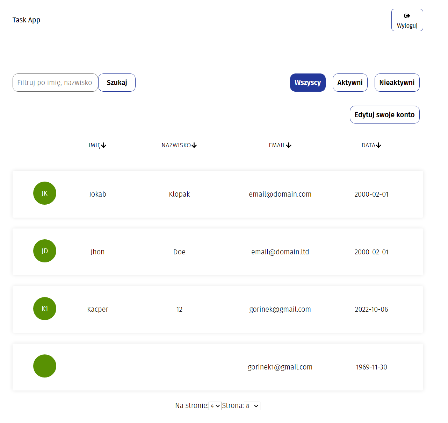Image resolution: width=448 pixels, height=423 pixels.
Task: Filter users by Wszyscy
Action: pos(308,82)
